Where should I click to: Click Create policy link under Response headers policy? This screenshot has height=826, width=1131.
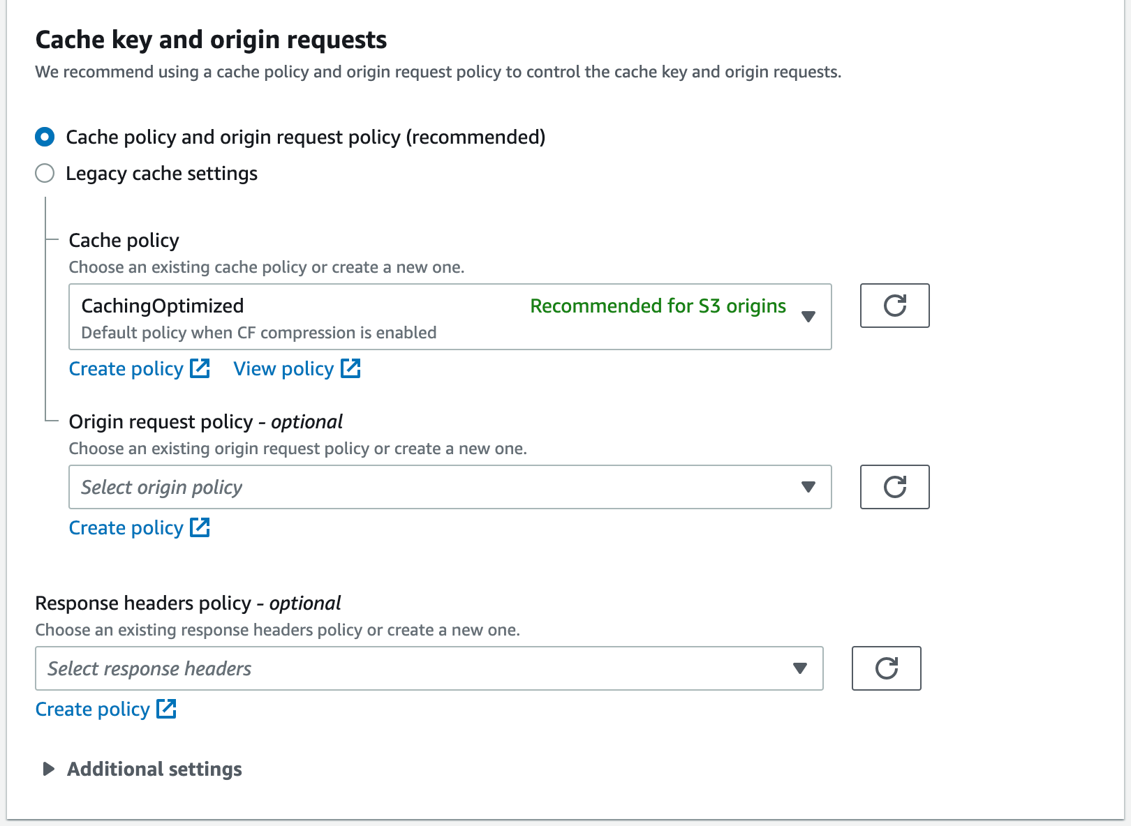[x=92, y=709]
